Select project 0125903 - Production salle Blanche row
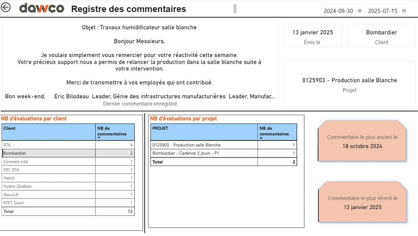 point(224,145)
